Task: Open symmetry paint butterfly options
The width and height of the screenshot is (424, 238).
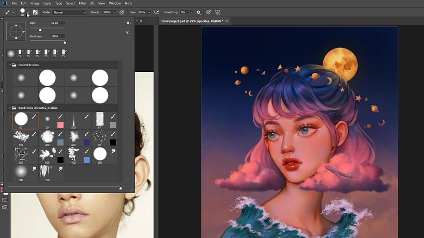Action: pyautogui.click(x=217, y=12)
